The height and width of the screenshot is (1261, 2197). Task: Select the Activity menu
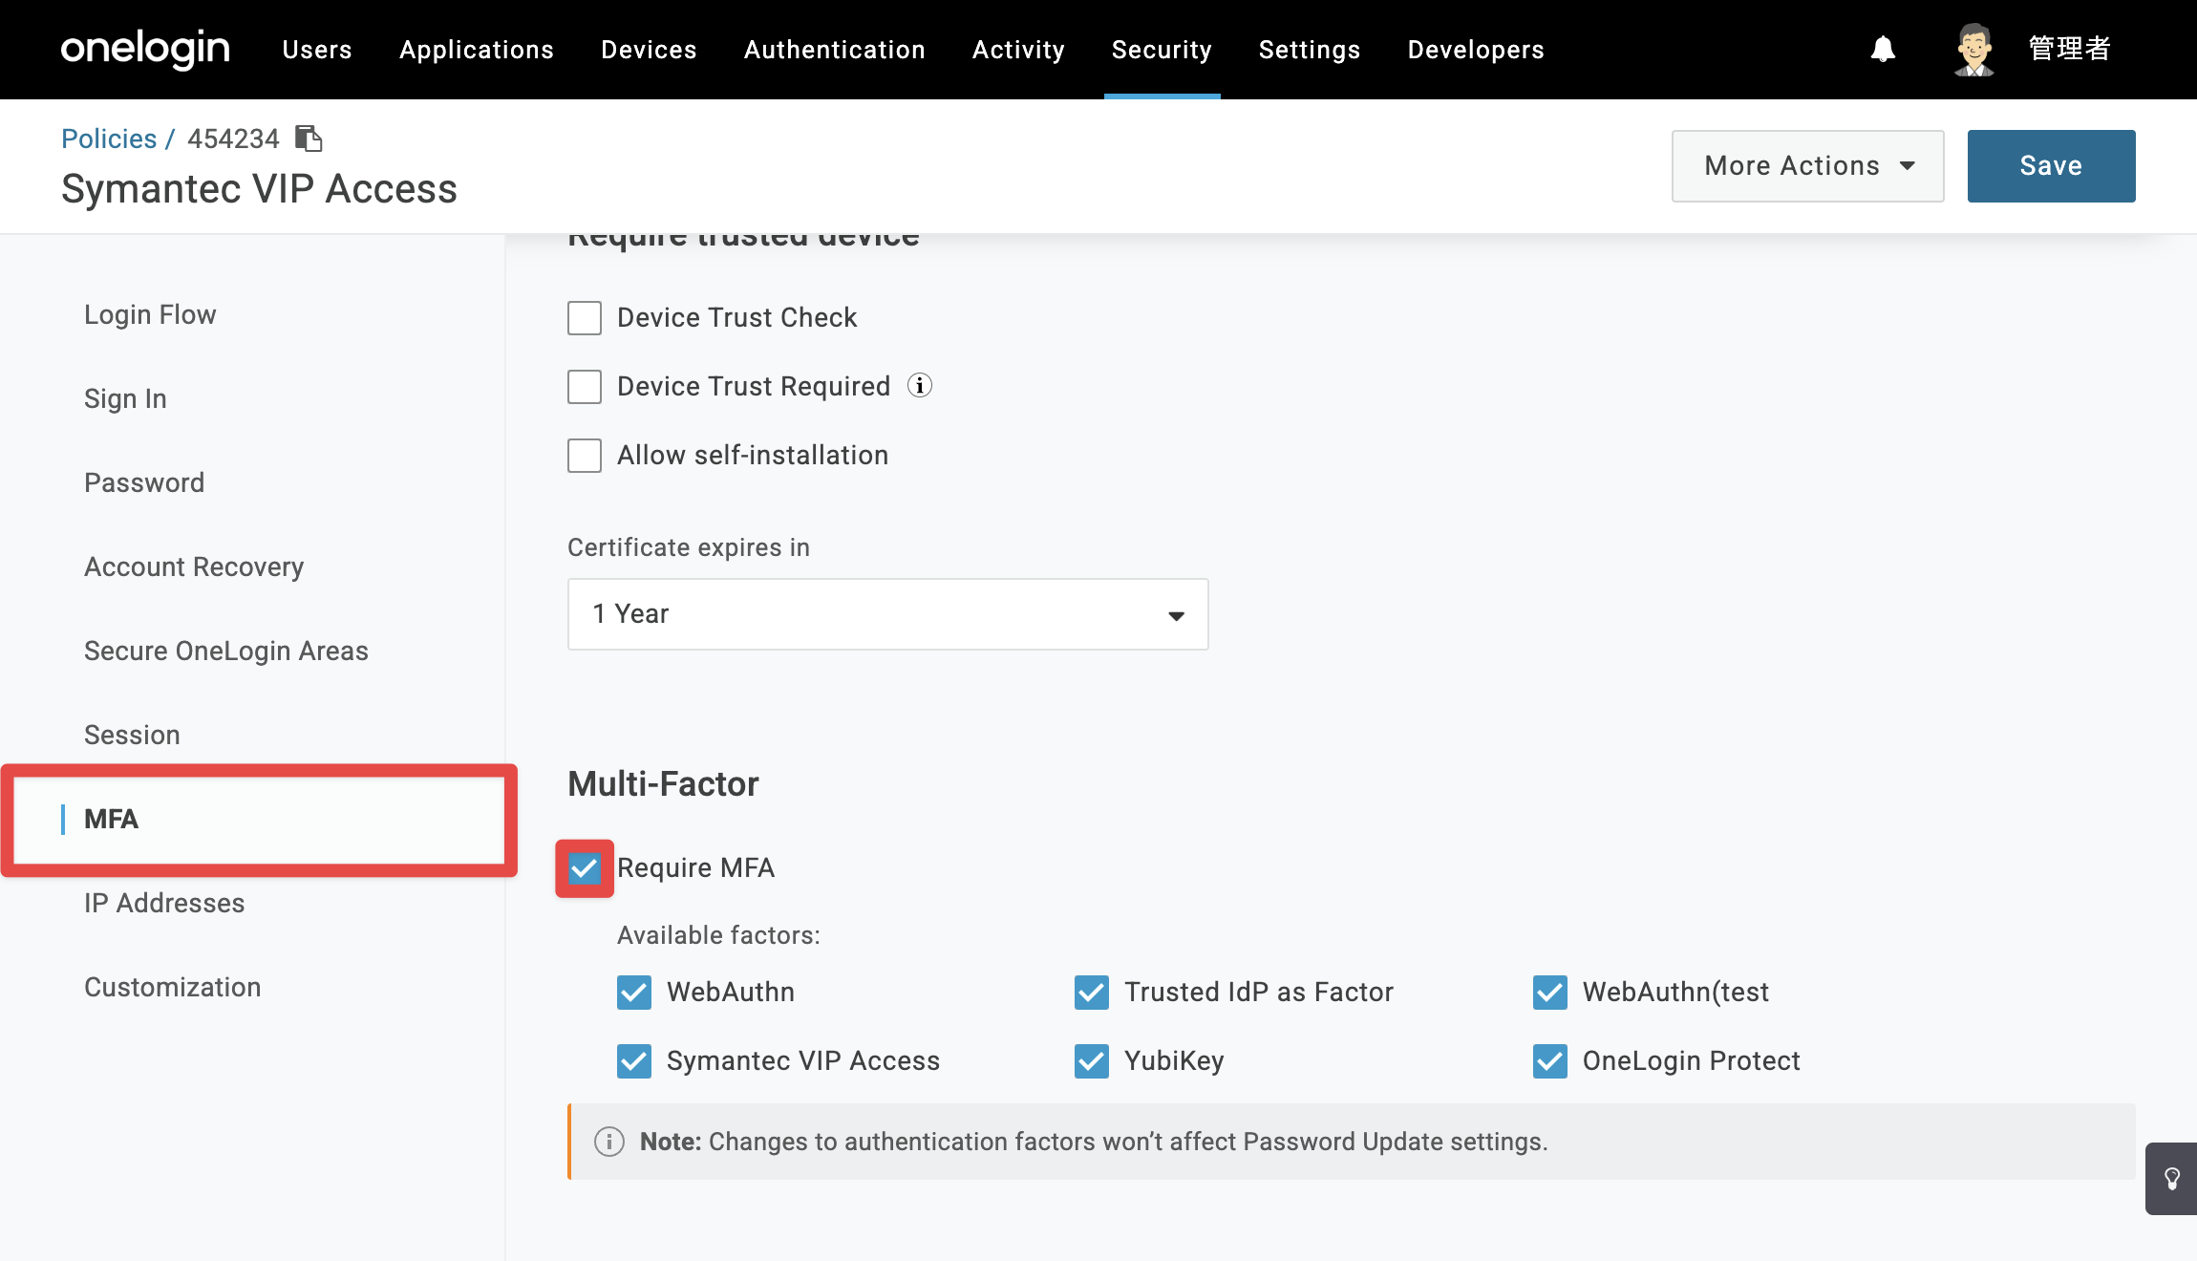[x=1019, y=50]
